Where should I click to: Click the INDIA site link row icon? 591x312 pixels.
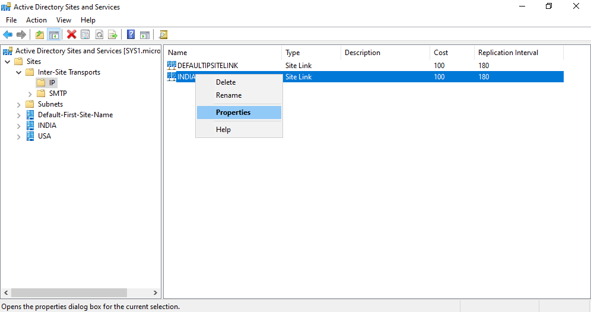[x=171, y=76]
